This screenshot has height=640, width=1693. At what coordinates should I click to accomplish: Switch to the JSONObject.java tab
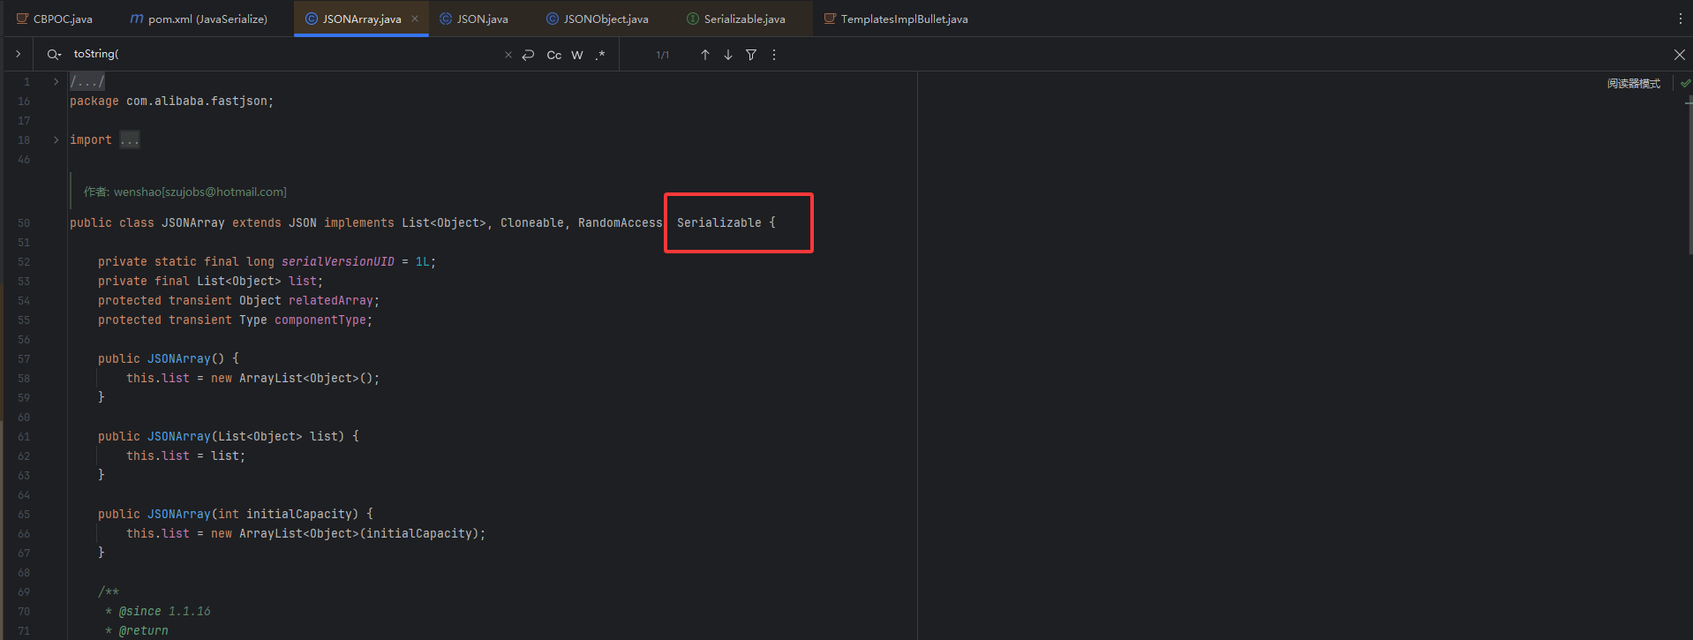[x=605, y=19]
